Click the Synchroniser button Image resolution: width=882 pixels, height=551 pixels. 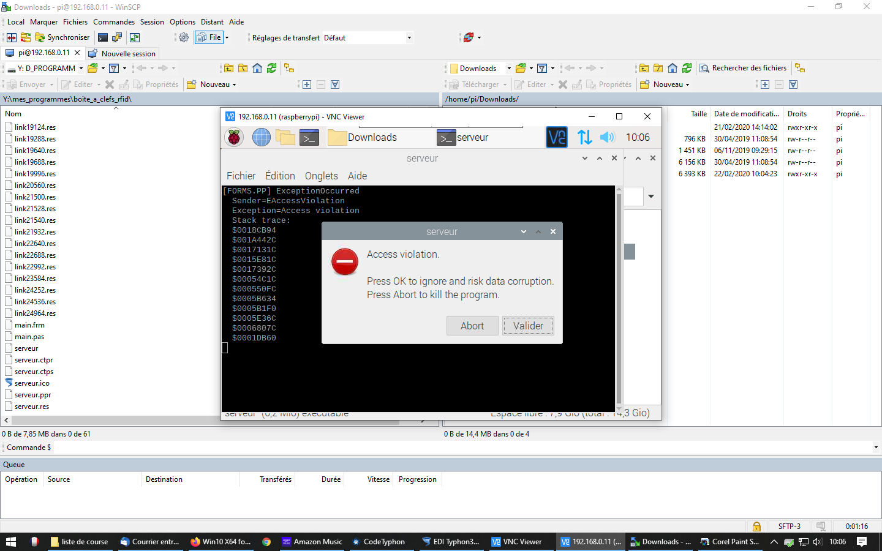point(62,37)
